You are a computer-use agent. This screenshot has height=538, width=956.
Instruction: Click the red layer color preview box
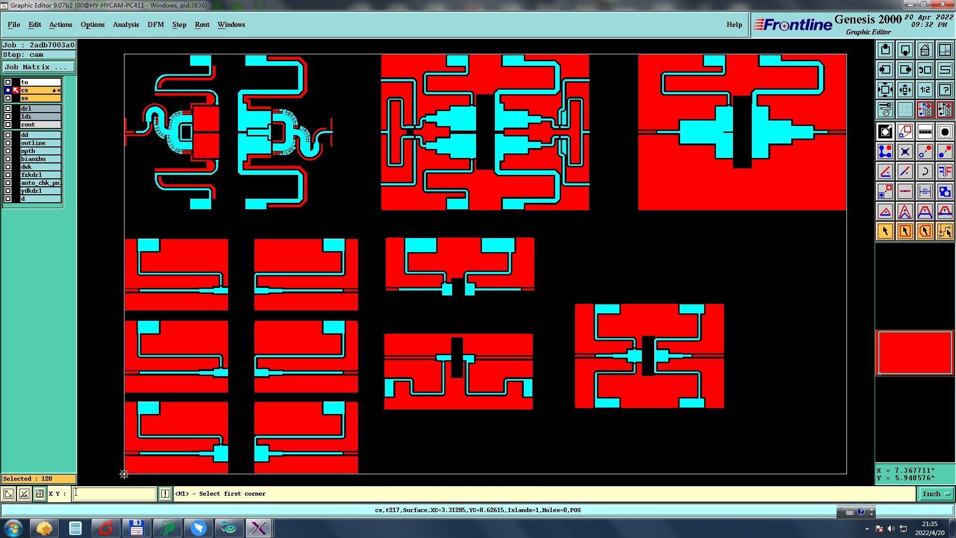point(915,353)
